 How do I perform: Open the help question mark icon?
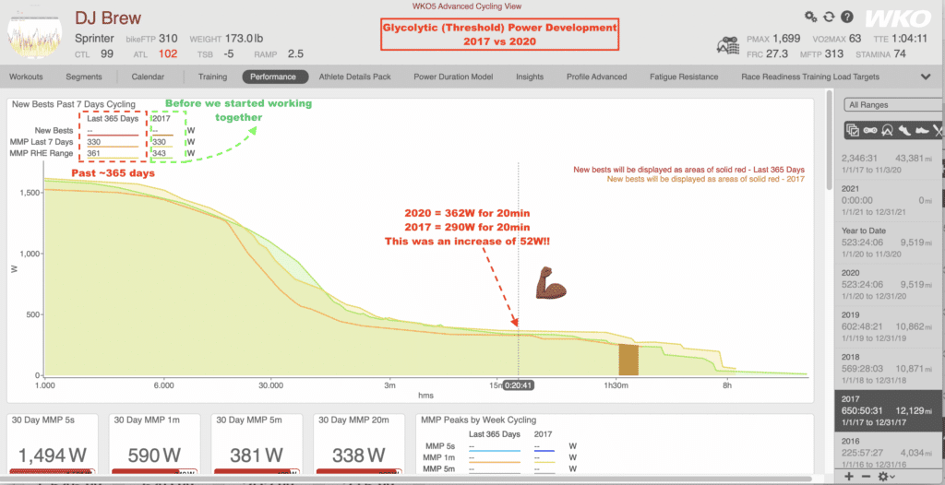[847, 17]
